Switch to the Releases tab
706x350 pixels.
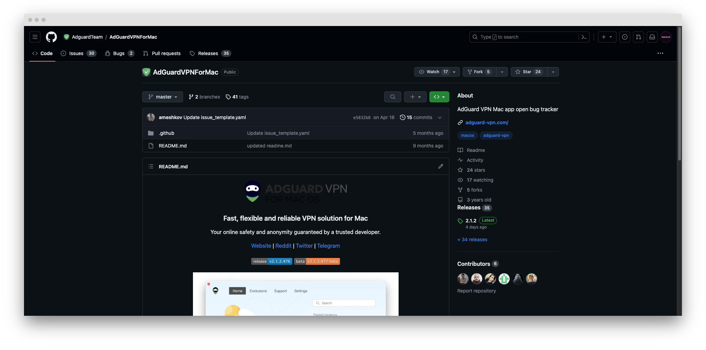(208, 53)
